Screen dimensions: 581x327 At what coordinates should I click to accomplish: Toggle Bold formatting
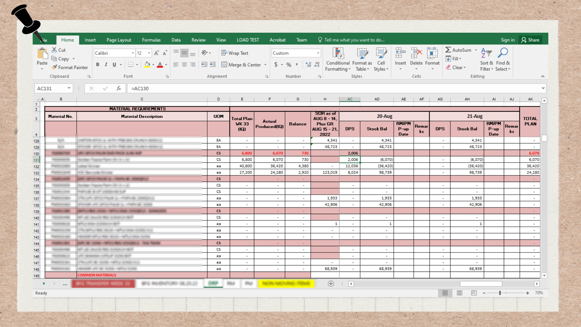pyautogui.click(x=97, y=64)
